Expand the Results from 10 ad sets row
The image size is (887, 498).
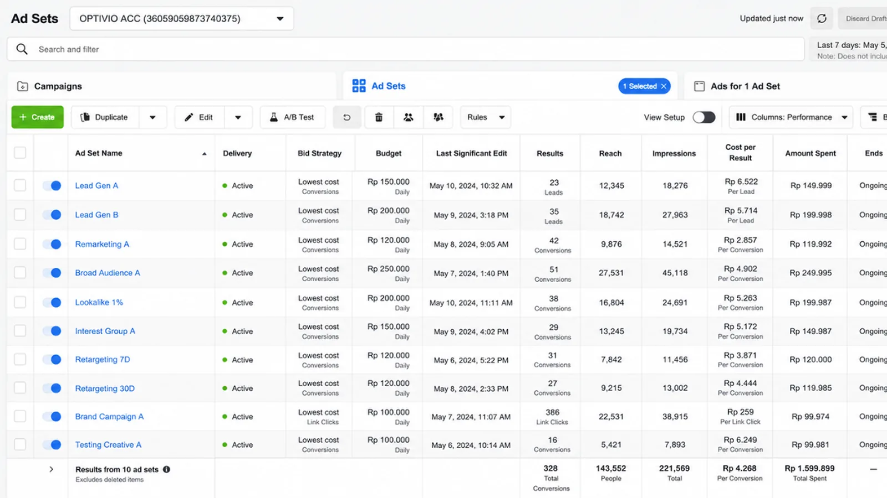(52, 469)
